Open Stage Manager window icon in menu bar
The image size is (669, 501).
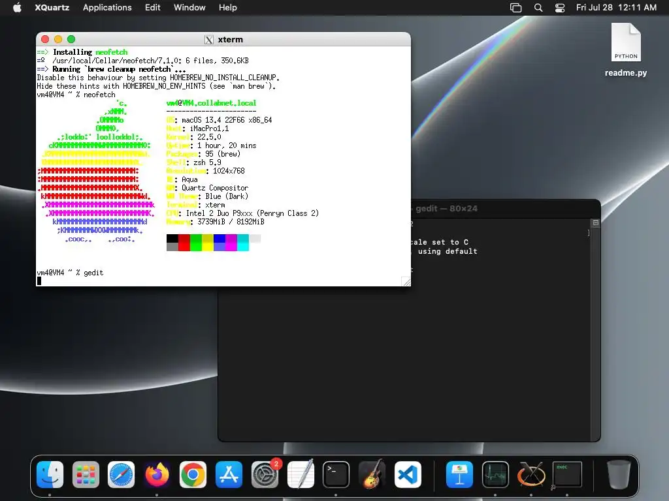click(x=515, y=8)
